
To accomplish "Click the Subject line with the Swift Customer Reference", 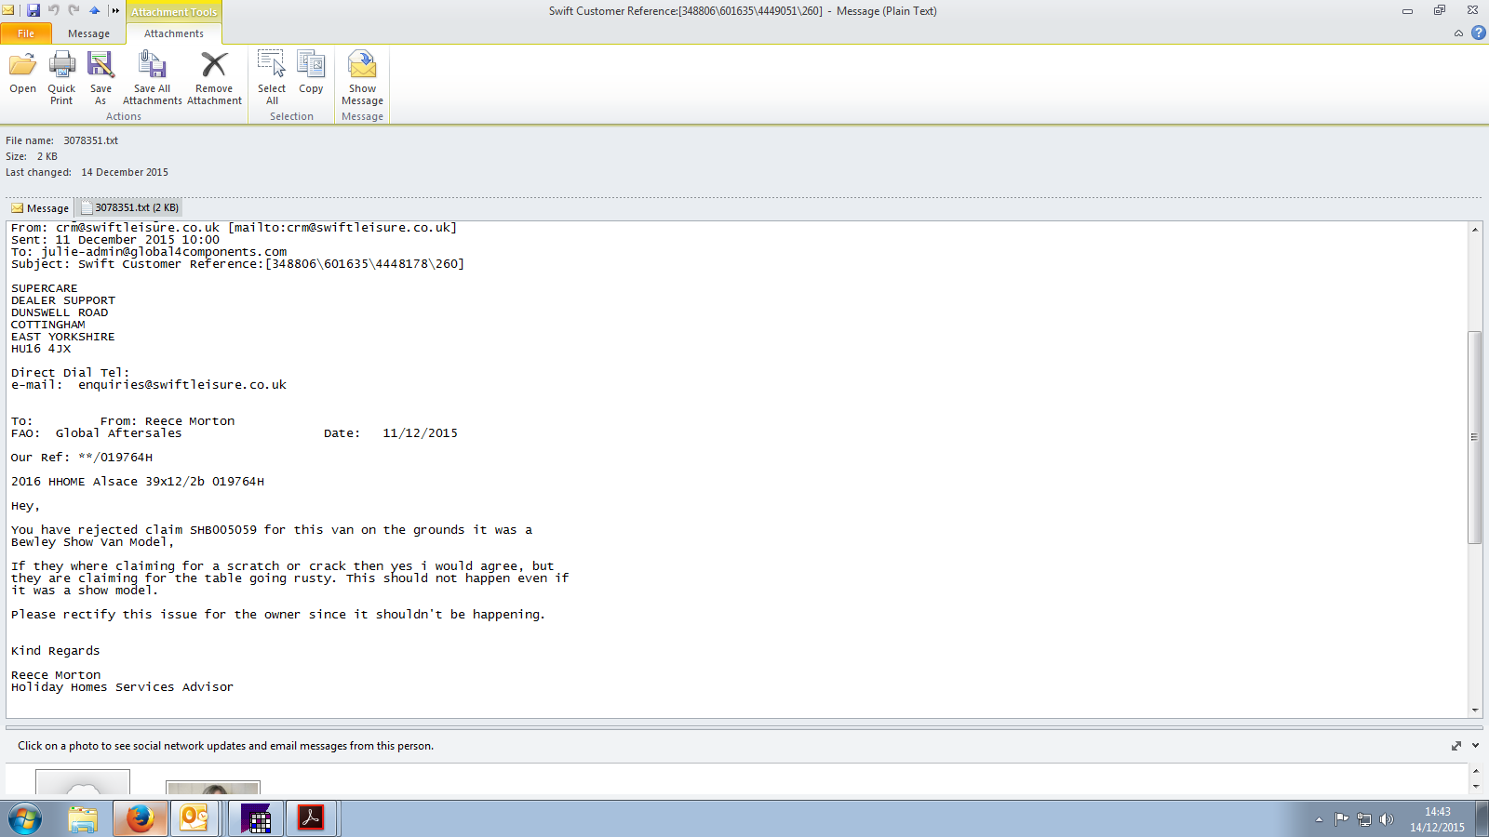I will tap(237, 264).
